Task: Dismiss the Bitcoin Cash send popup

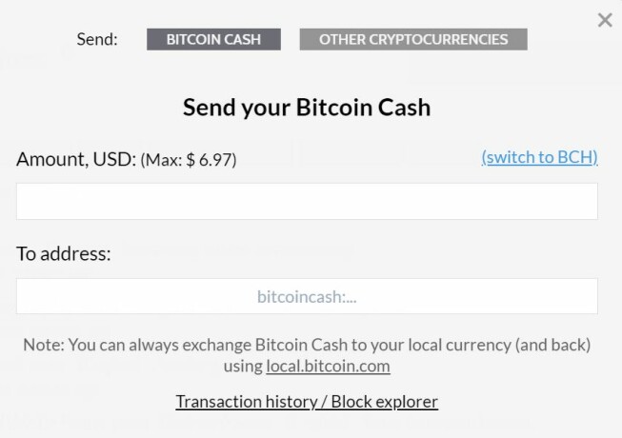Action: point(605,20)
